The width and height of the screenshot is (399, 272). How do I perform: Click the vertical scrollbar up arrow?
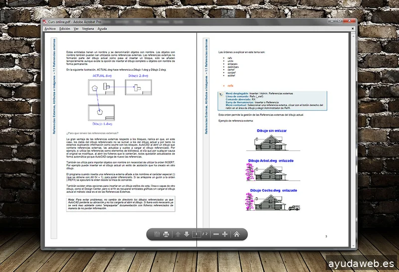pos(353,36)
